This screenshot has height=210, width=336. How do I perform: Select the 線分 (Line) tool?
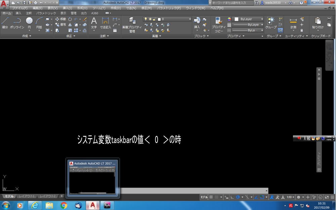click(5, 23)
